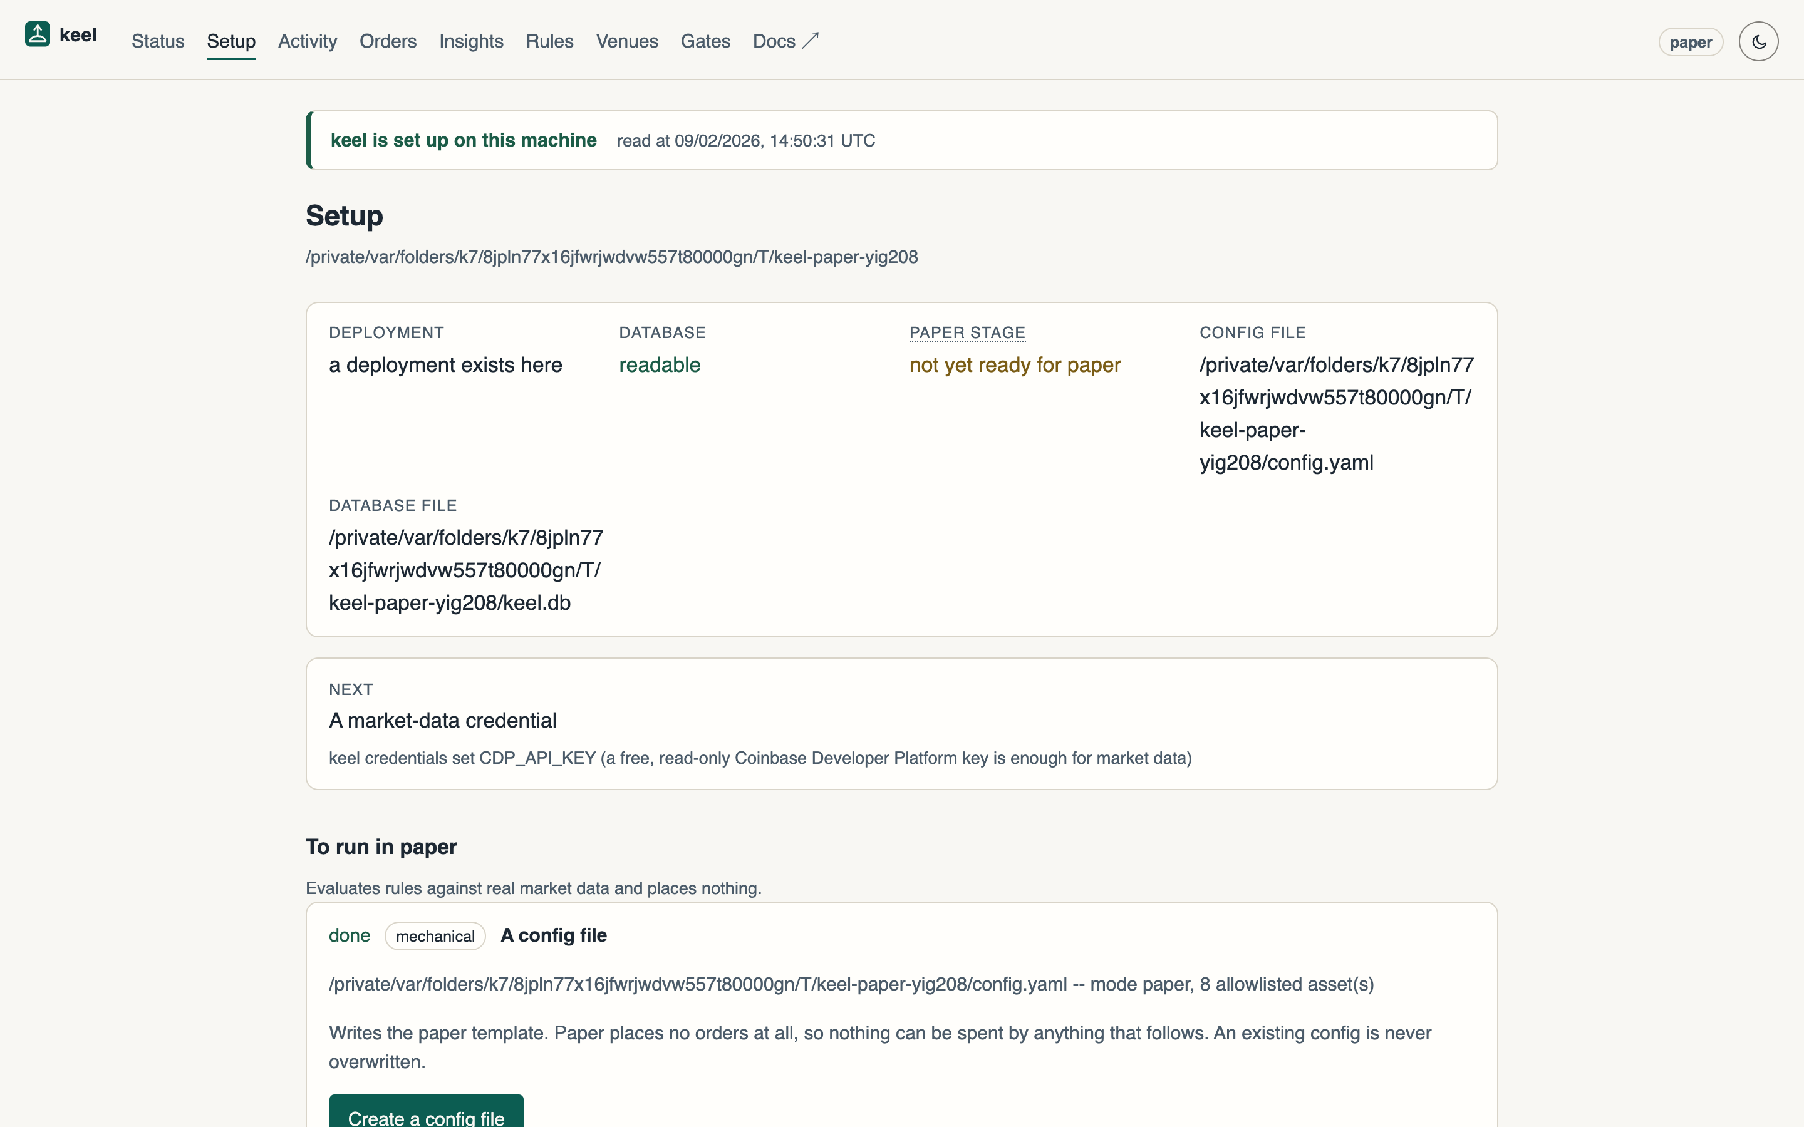Go to the Activity tab
Viewport: 1804px width, 1127px height.
coord(307,41)
